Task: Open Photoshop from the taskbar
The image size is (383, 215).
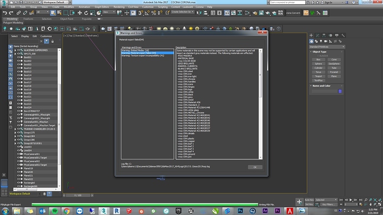Action: tap(240, 211)
